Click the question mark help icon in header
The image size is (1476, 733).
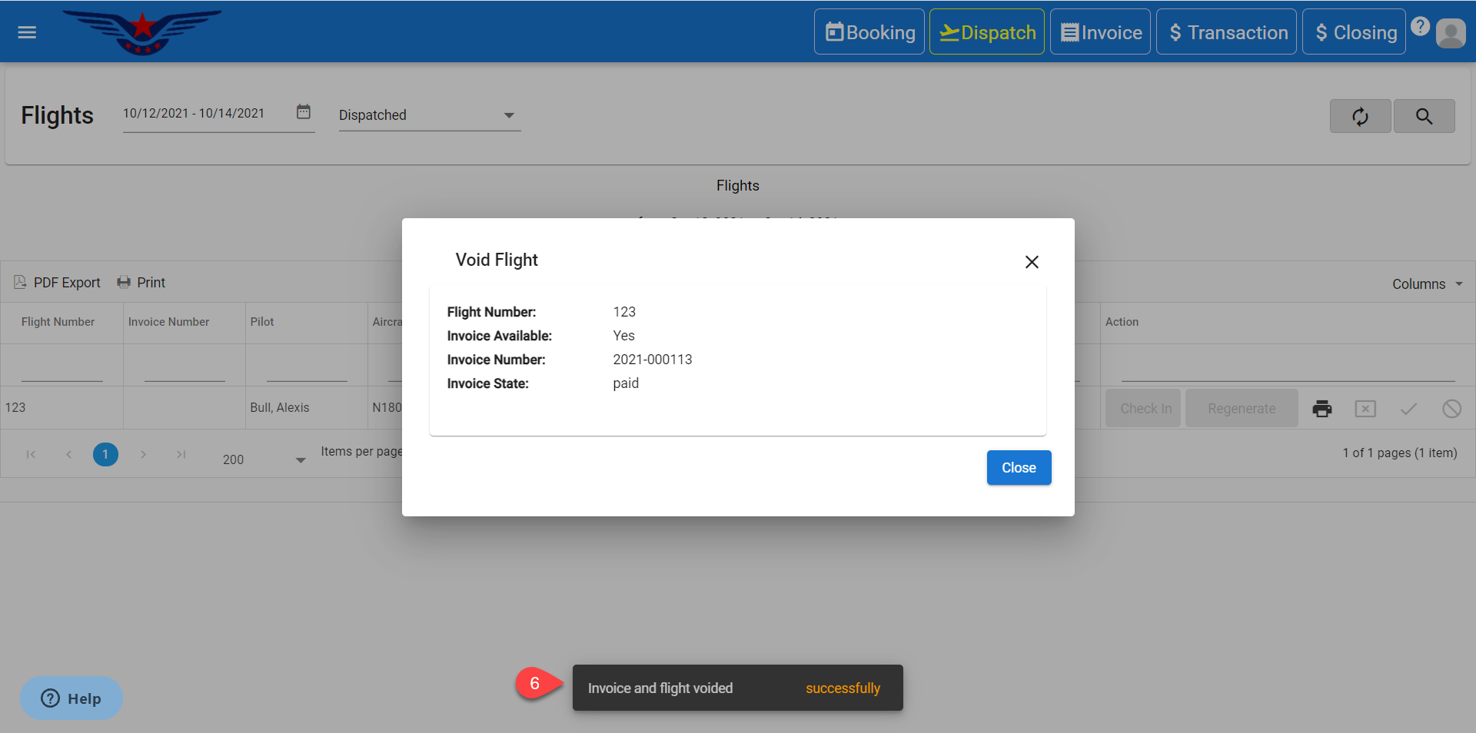pos(1420,26)
